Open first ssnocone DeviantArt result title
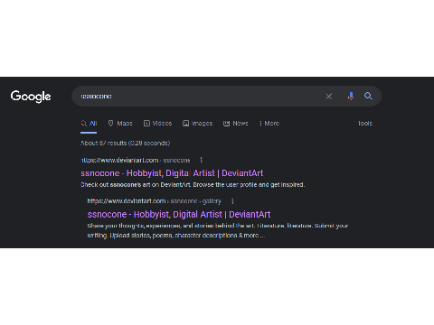Image resolution: width=434 pixels, height=325 pixels. tap(172, 173)
